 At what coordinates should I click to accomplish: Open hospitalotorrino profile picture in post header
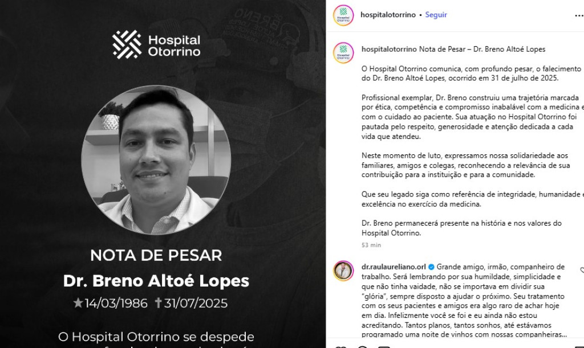coord(343,15)
